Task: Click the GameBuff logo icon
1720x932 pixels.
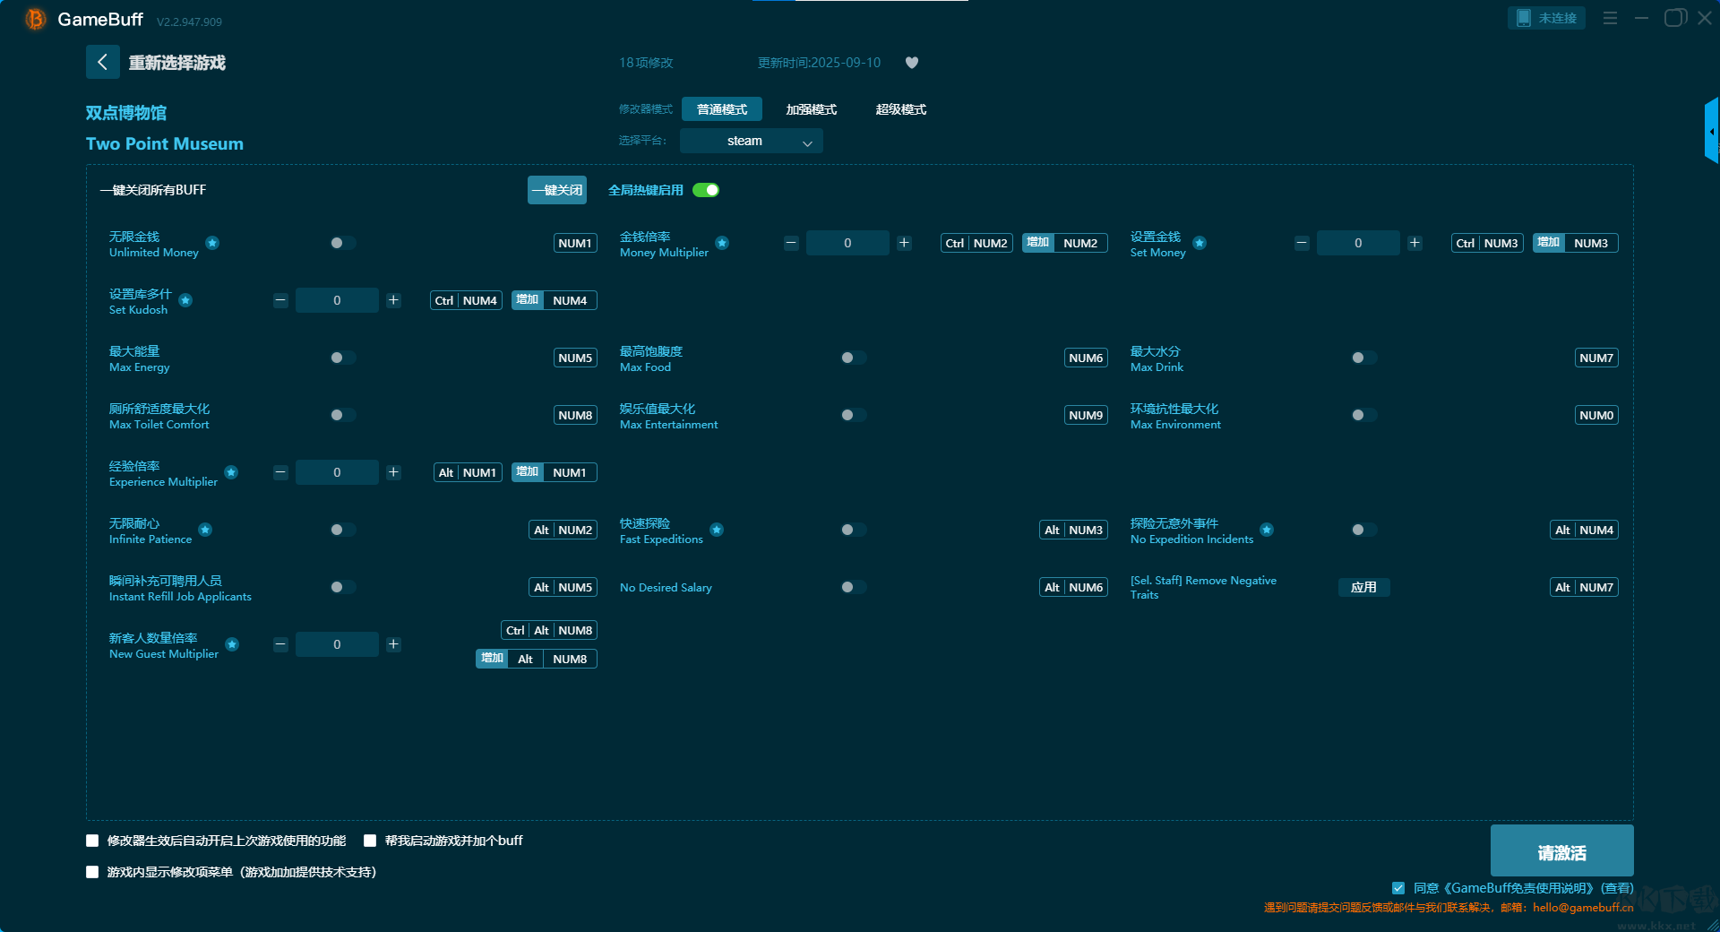Action: coord(36,19)
